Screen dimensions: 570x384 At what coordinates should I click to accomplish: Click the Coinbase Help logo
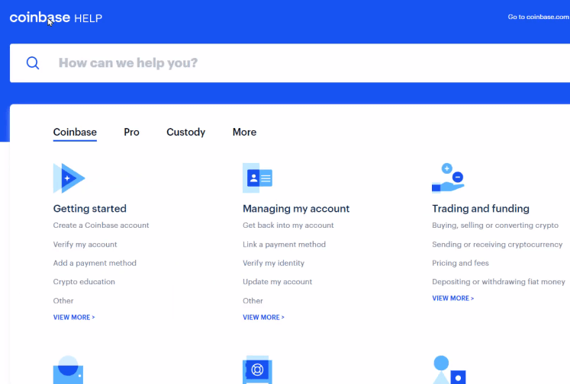click(56, 18)
